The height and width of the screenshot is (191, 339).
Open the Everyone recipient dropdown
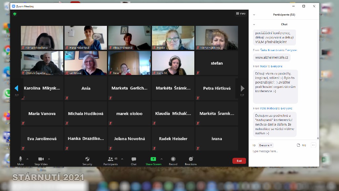(266, 145)
